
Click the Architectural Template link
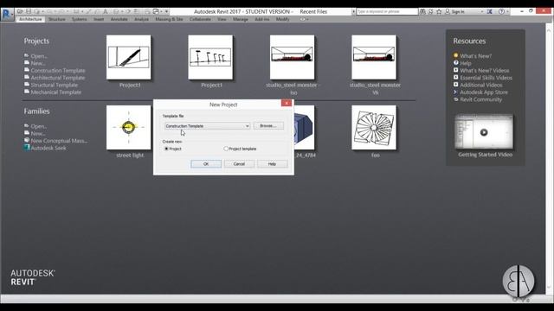click(x=58, y=78)
